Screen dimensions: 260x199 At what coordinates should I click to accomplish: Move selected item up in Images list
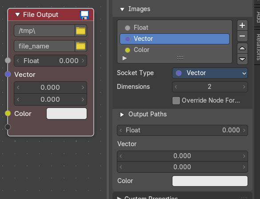[242, 48]
